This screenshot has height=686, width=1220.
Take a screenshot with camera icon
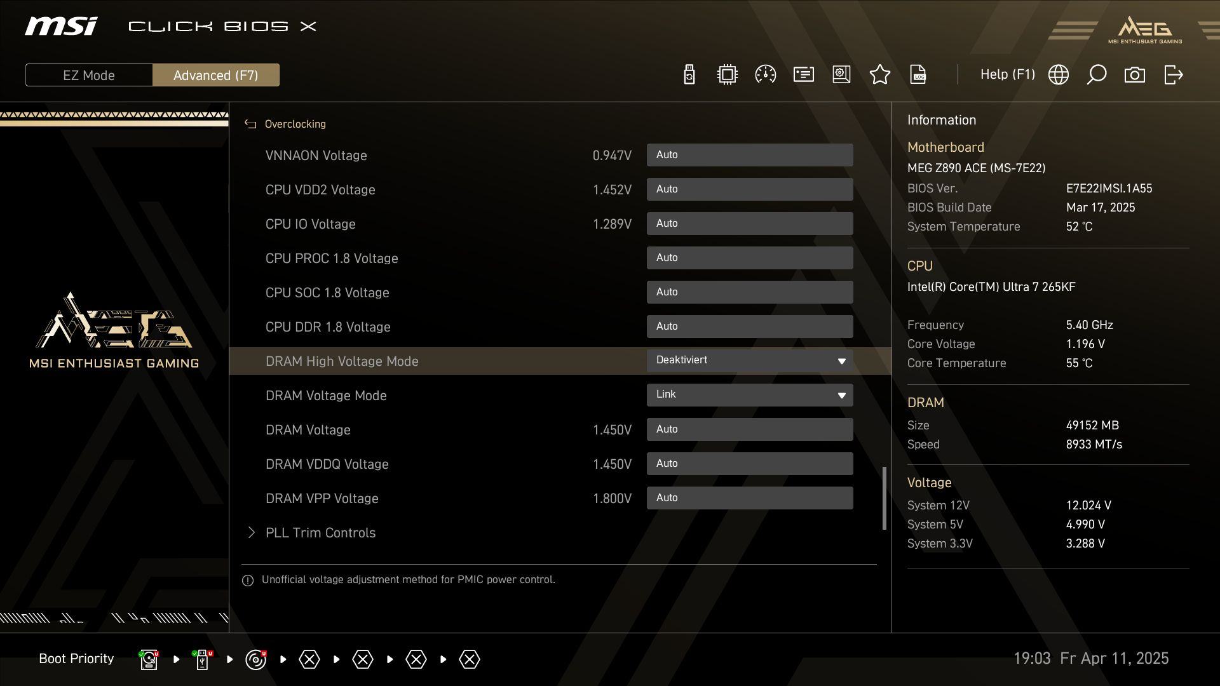(x=1134, y=75)
